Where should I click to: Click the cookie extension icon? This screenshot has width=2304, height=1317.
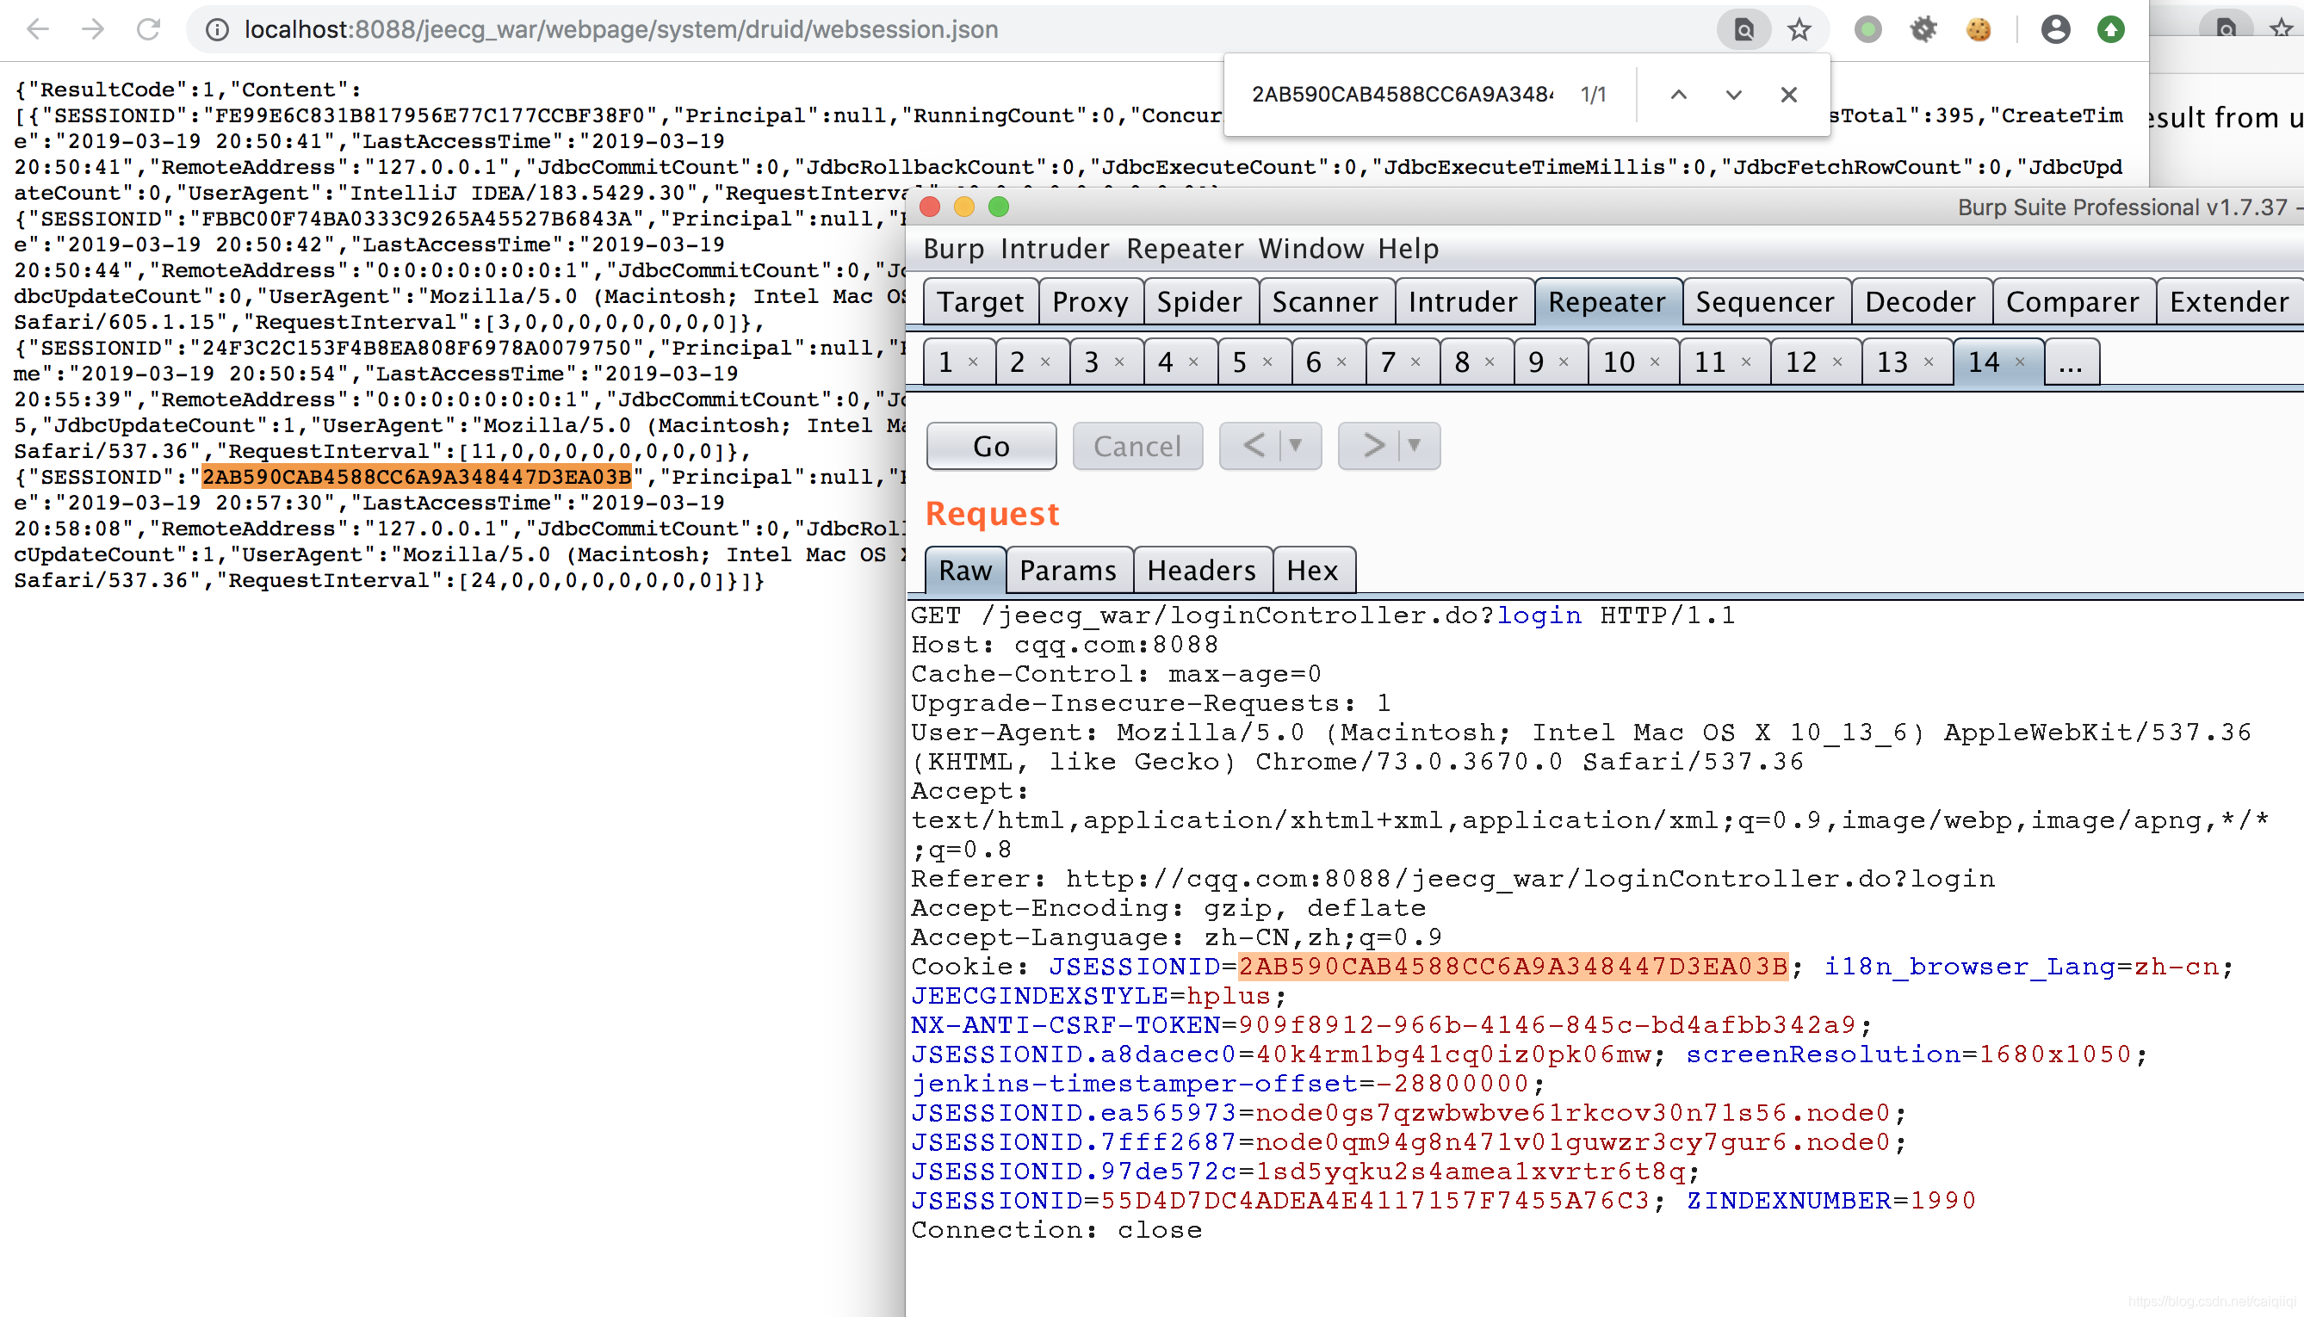coord(1979,30)
